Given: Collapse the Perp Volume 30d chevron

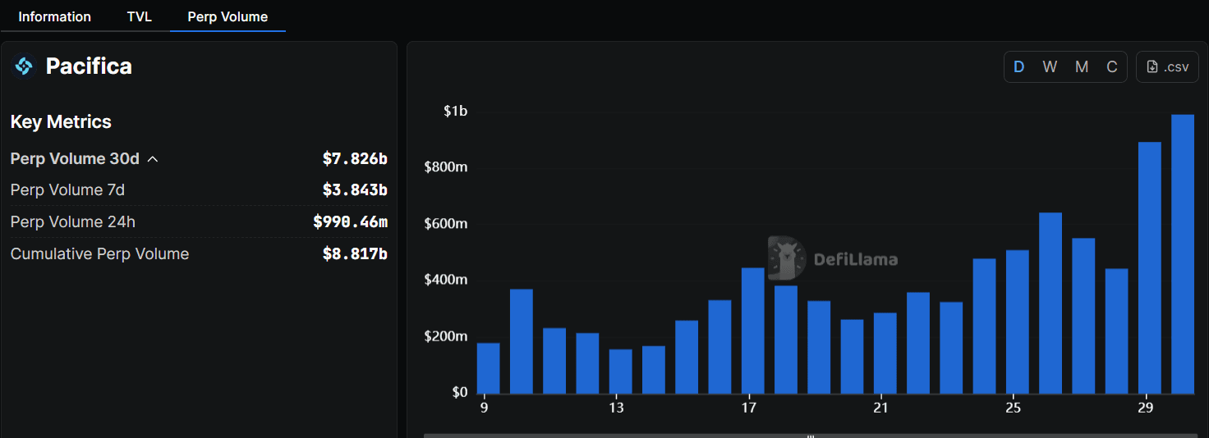Looking at the screenshot, I should 153,159.
